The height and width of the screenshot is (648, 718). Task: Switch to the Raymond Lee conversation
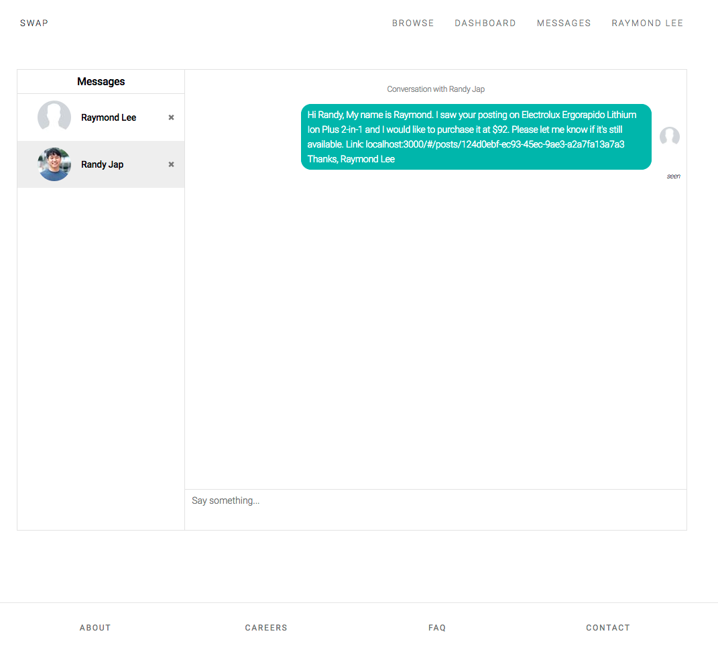coord(109,117)
